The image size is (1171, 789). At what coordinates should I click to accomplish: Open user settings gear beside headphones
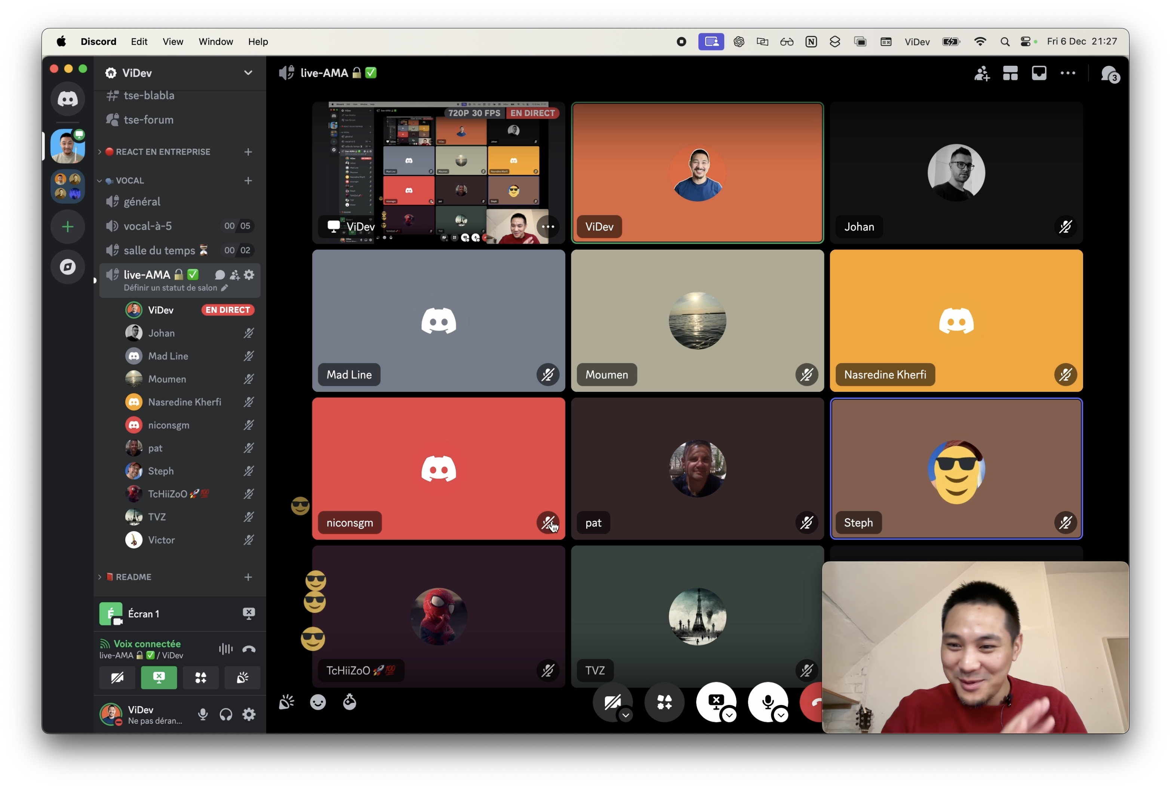[x=249, y=714]
